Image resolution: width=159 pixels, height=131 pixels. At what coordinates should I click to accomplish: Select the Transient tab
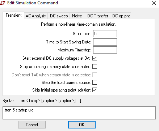point(13,15)
